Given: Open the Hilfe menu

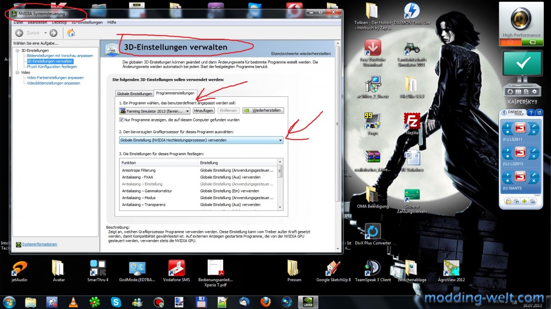Looking at the screenshot, I should point(112,22).
